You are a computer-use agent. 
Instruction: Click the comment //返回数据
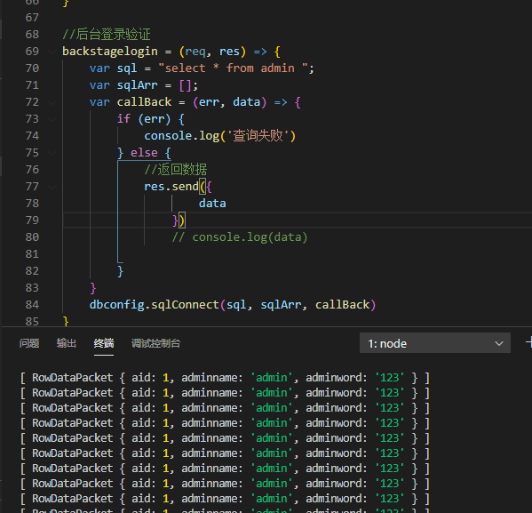176,170
